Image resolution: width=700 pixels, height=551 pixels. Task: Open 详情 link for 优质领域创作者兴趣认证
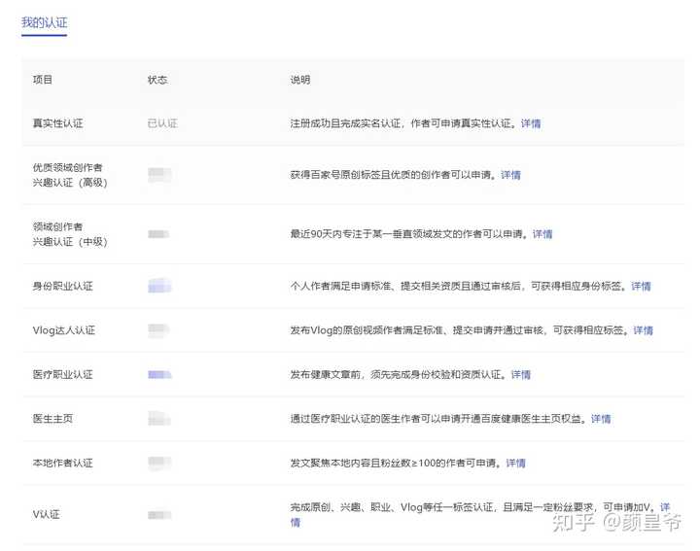click(510, 175)
